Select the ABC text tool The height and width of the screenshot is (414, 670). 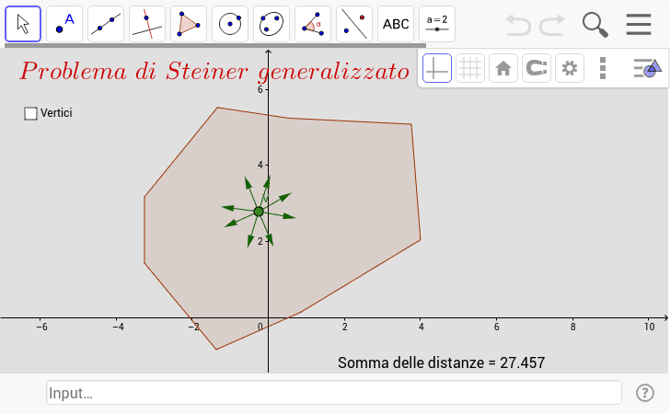[396, 24]
